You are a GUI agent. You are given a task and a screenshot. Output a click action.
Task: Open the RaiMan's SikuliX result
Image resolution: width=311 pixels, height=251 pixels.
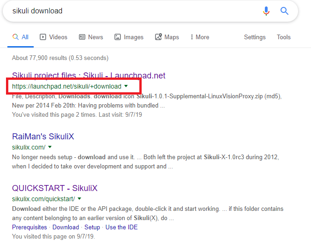point(43,137)
